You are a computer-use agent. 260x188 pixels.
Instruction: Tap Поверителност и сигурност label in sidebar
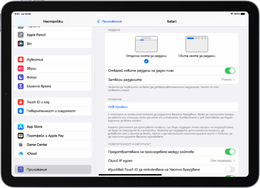click(x=51, y=111)
